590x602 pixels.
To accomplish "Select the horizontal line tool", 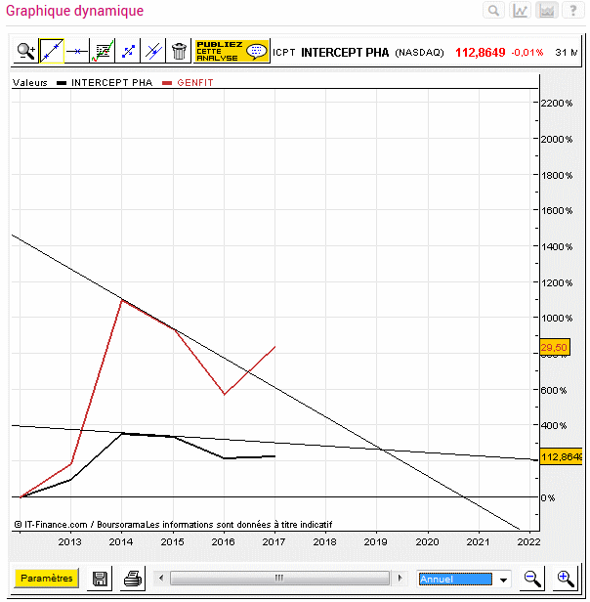I will click(77, 51).
